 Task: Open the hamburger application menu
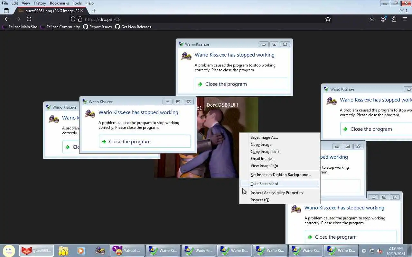click(x=405, y=19)
